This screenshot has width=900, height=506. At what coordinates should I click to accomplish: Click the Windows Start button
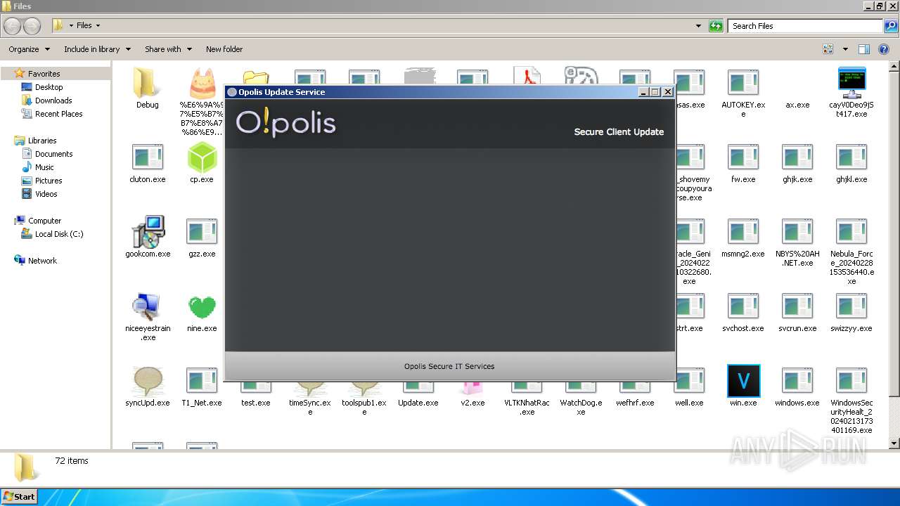click(x=19, y=496)
